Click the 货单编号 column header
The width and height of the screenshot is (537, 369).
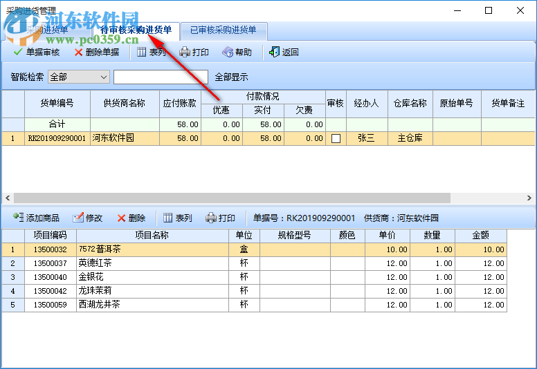57,104
